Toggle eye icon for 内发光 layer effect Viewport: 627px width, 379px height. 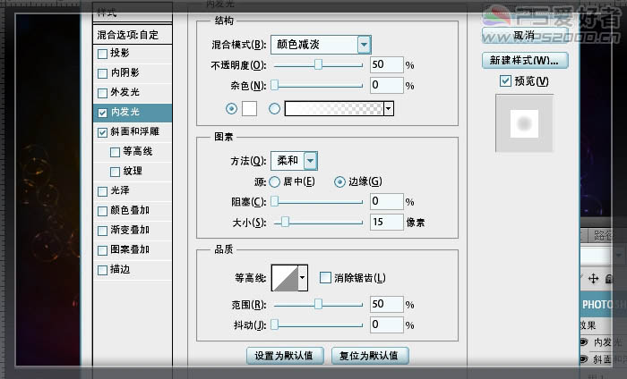point(583,341)
